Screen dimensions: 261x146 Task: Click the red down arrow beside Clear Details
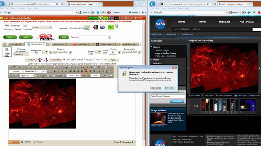(x=46, y=60)
